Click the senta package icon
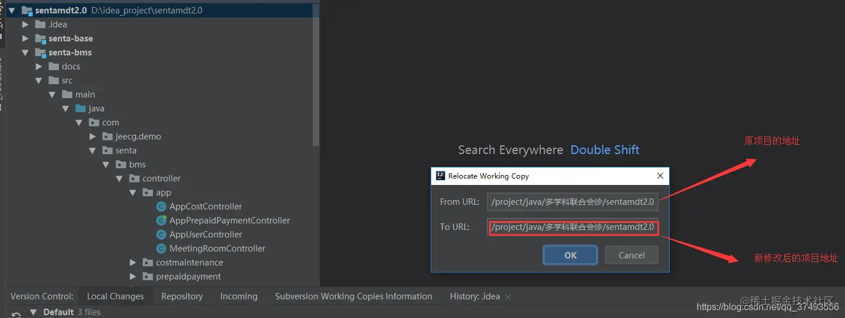Image resolution: width=845 pixels, height=318 pixels. [x=108, y=151]
